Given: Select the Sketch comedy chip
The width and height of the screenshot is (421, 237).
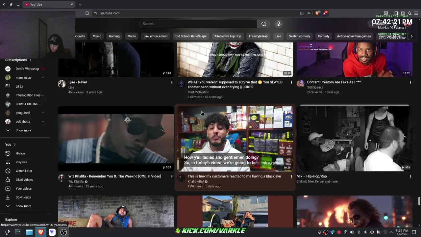Looking at the screenshot, I should tap(299, 36).
